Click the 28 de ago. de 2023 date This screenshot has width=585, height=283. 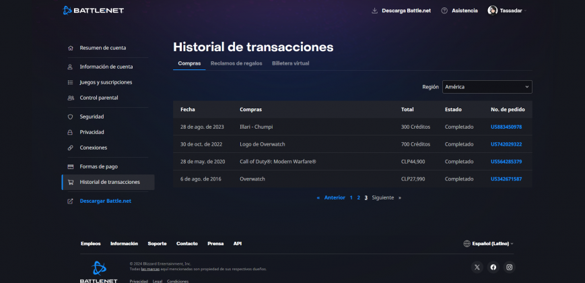202,127
